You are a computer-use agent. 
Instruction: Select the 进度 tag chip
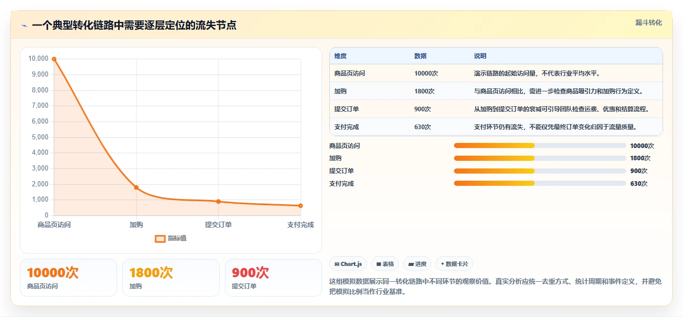pos(417,264)
